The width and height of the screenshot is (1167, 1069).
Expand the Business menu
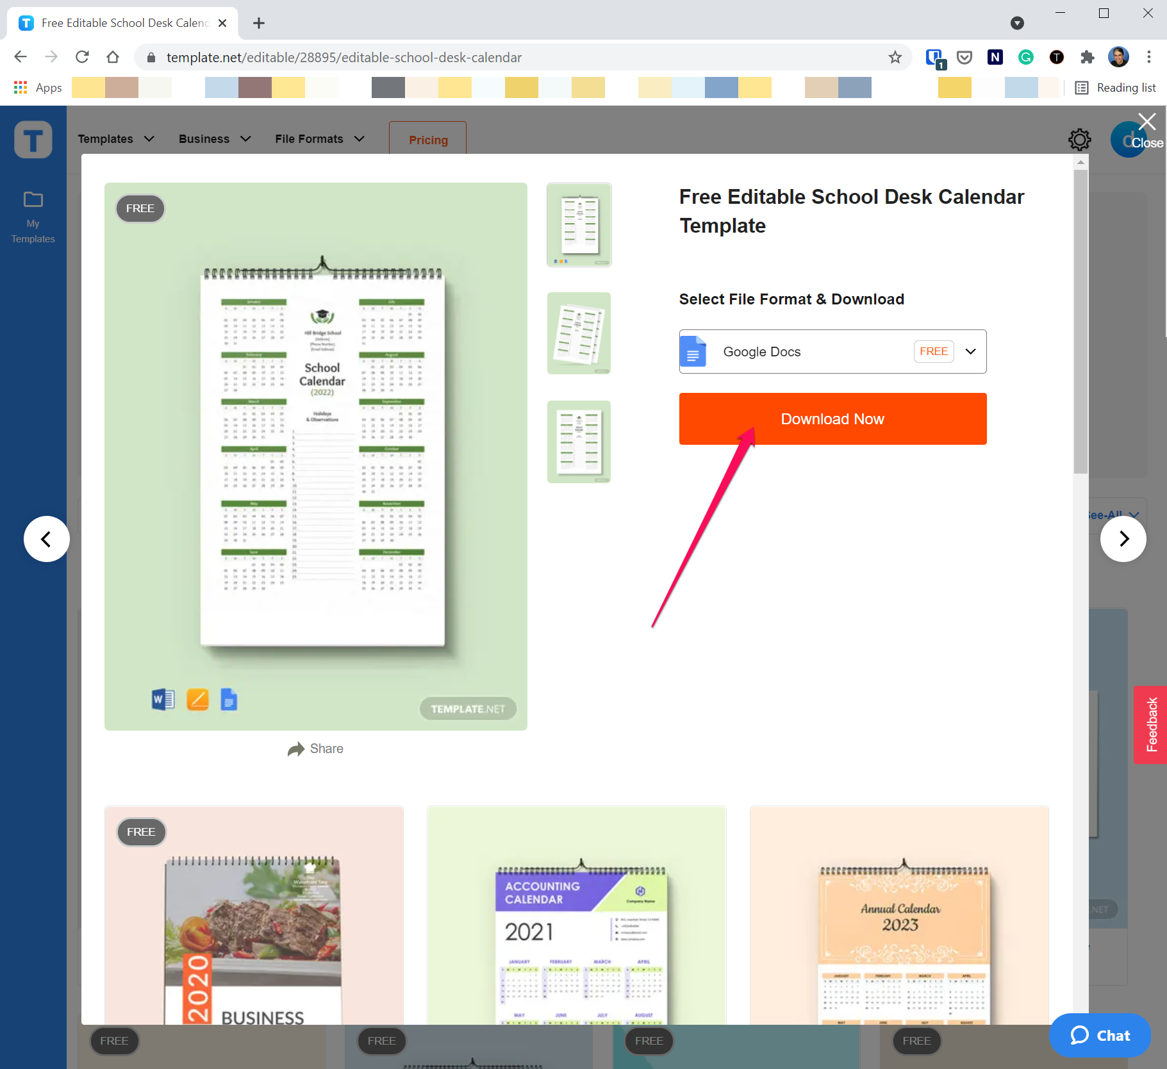point(215,138)
